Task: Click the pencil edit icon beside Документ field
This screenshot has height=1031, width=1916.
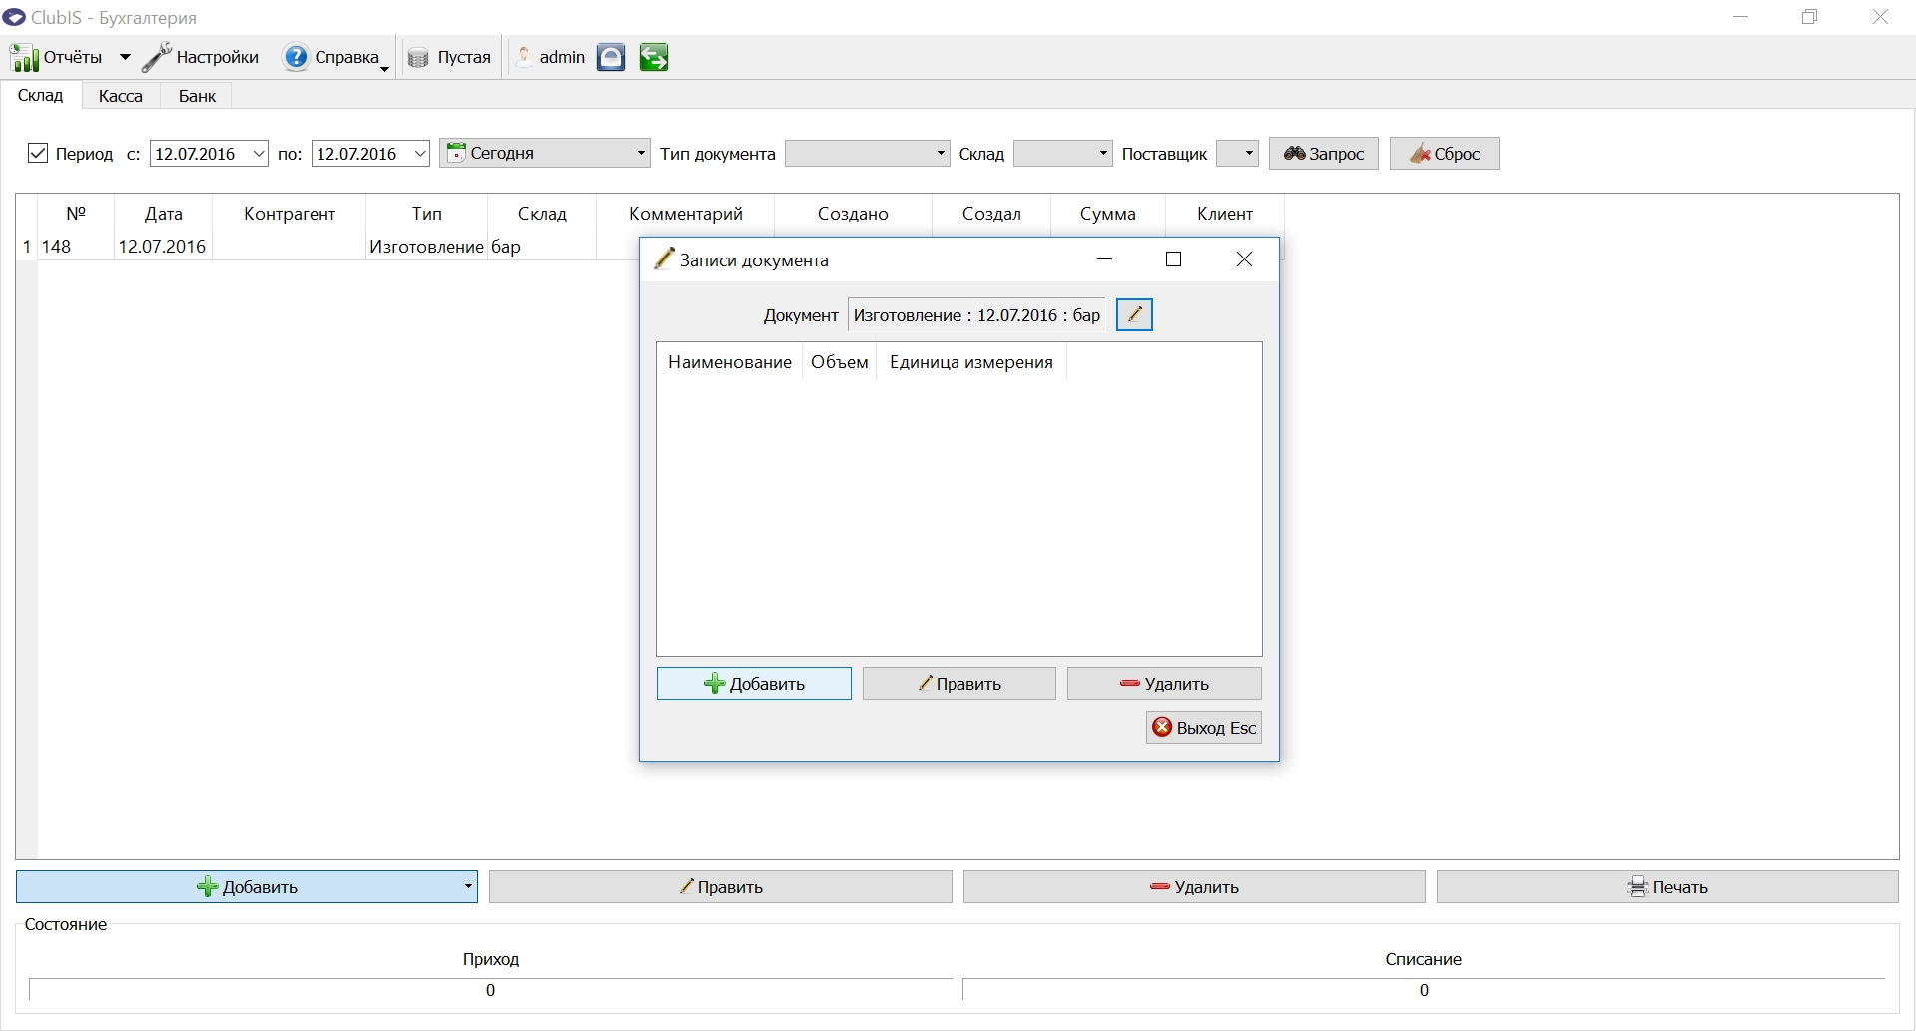Action: coord(1134,315)
